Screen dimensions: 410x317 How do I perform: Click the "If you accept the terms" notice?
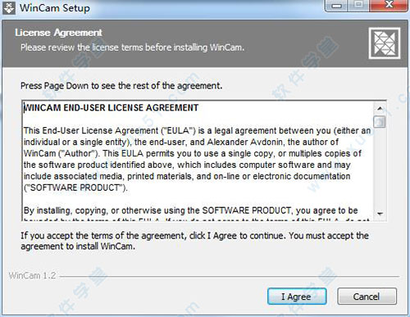[x=194, y=241]
